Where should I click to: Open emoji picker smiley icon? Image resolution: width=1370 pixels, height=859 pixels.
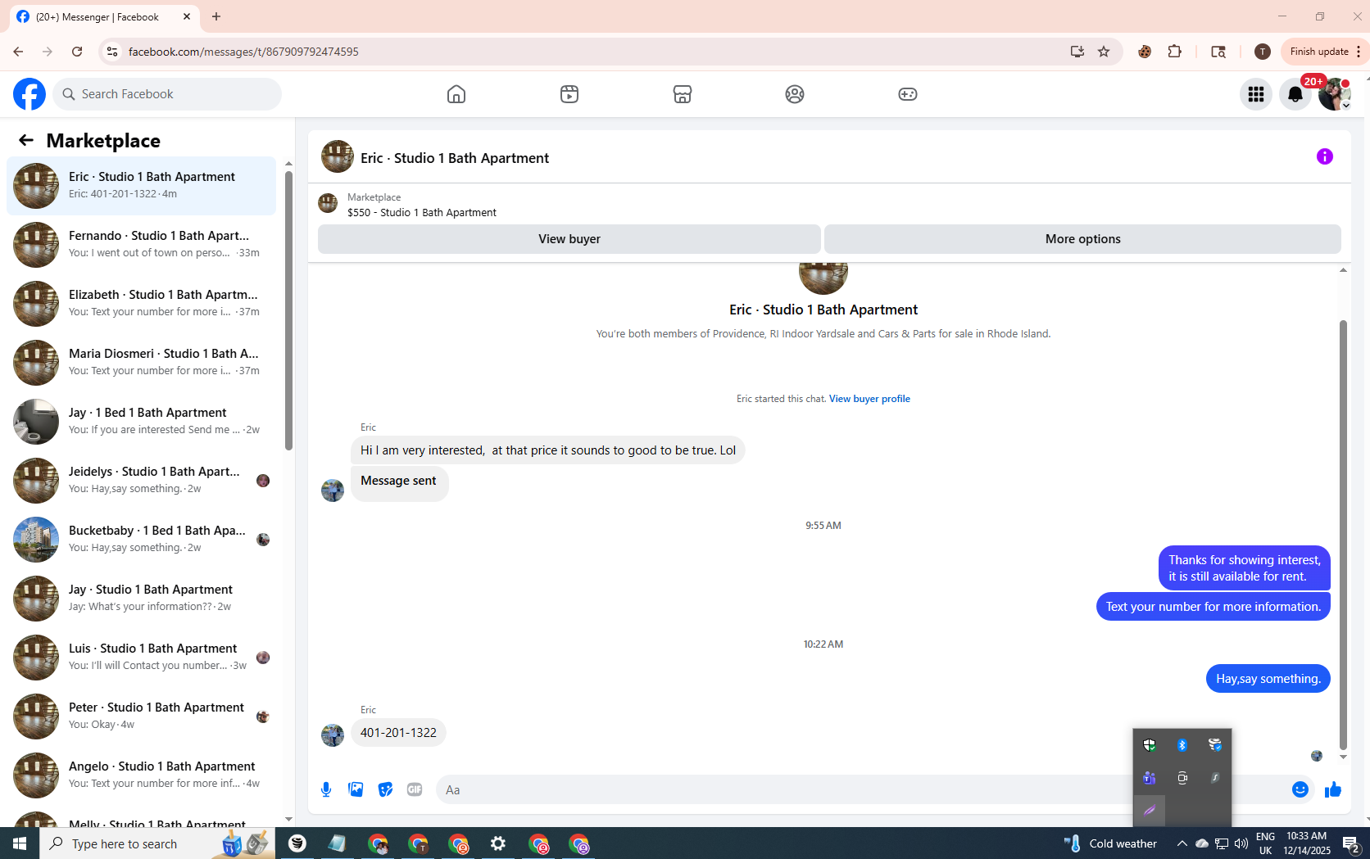(1300, 789)
